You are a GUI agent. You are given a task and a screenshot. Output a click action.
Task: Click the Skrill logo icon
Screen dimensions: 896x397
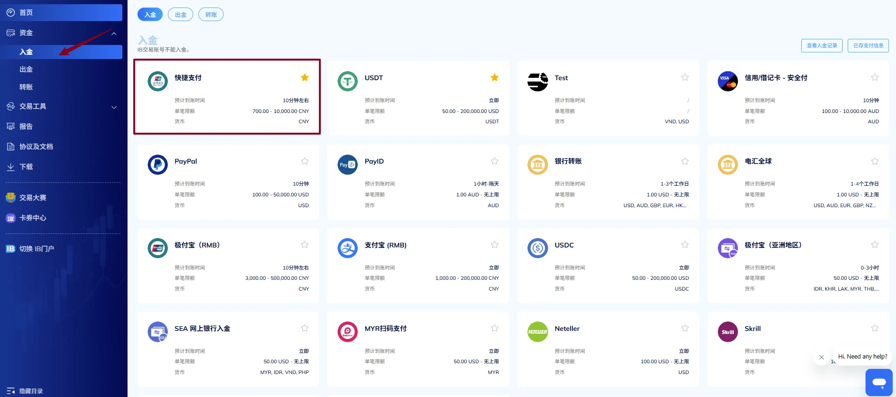tap(728, 332)
